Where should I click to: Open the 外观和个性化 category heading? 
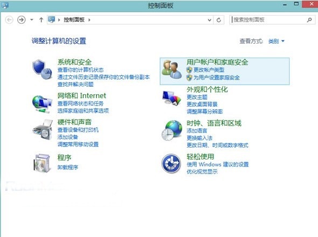pos(208,89)
